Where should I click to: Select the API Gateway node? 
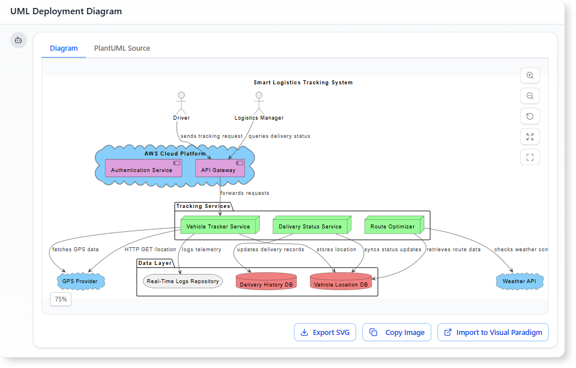[x=219, y=169]
